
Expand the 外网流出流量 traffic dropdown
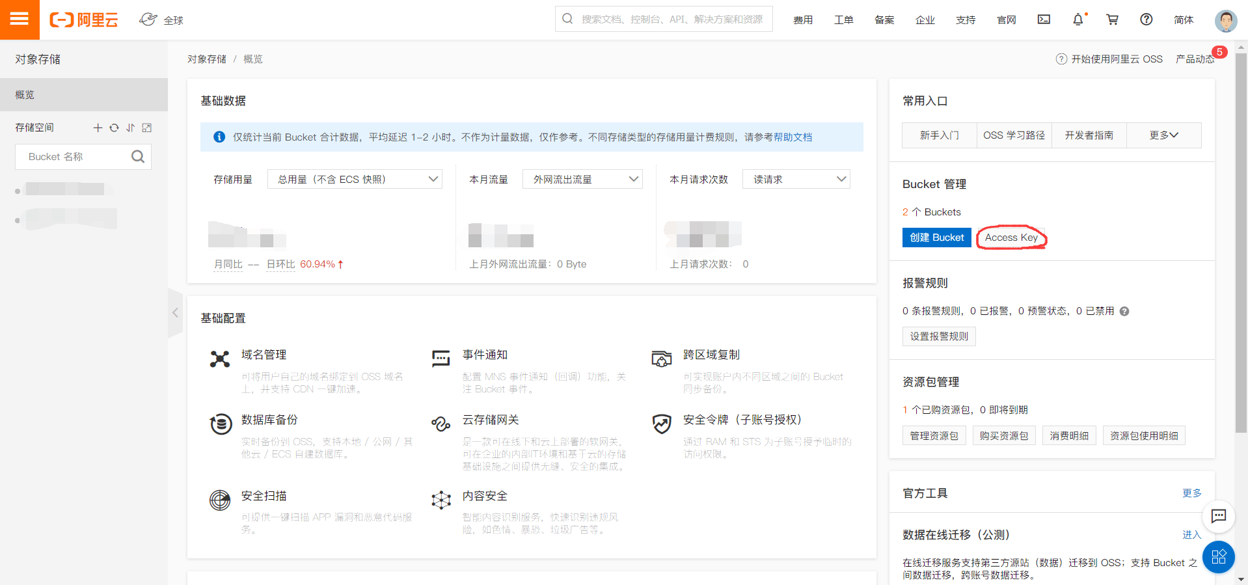pyautogui.click(x=582, y=179)
